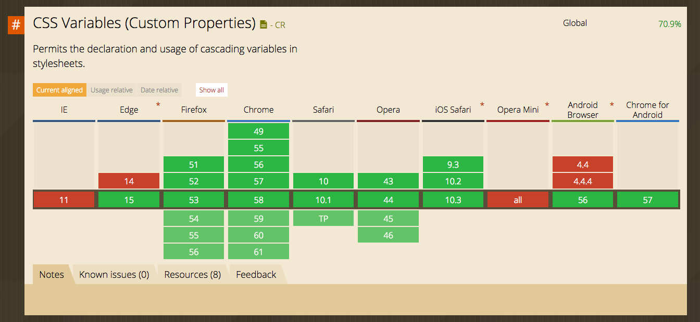Image resolution: width=700 pixels, height=322 pixels.
Task: Click the CSS Variables (Custom Properties) title
Action: pos(144,23)
